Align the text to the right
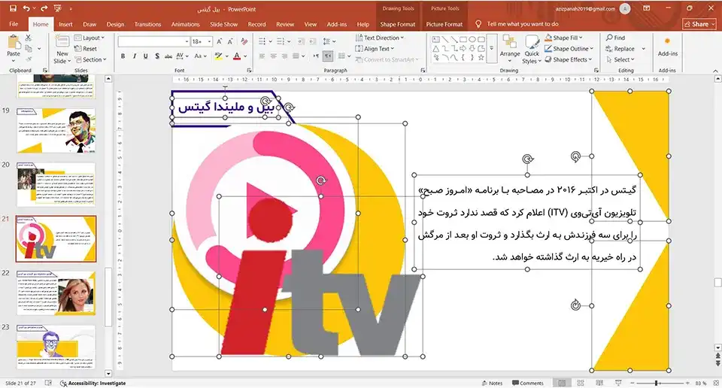Screen dimensions: 722x388 (x=284, y=56)
